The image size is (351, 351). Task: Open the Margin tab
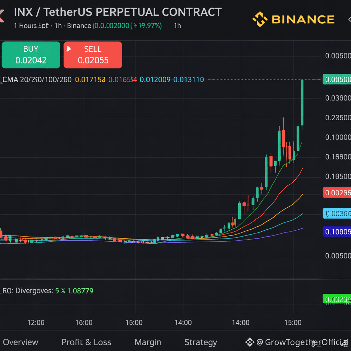[148, 342]
